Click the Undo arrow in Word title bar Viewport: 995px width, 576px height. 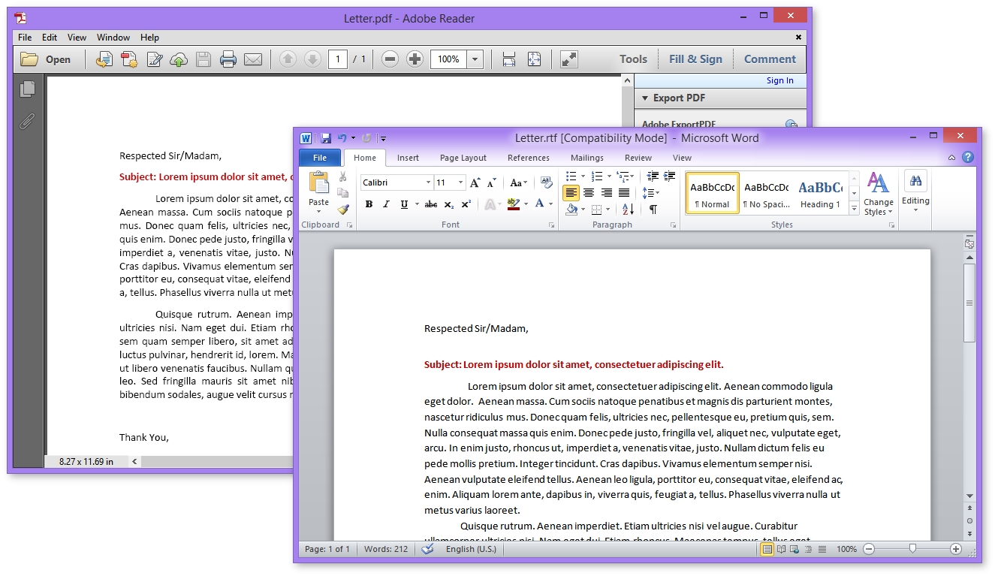pos(342,138)
